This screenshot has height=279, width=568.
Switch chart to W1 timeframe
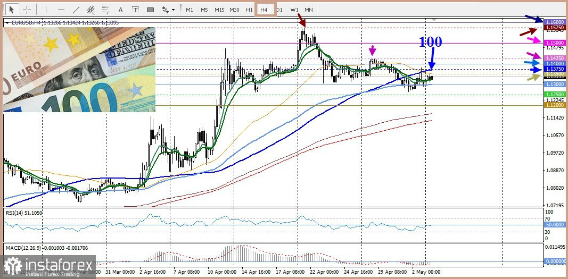click(x=294, y=10)
